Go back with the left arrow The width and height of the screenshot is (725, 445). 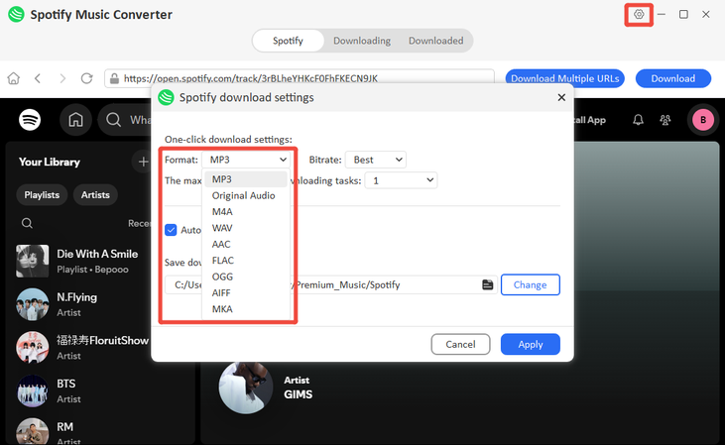pos(38,78)
